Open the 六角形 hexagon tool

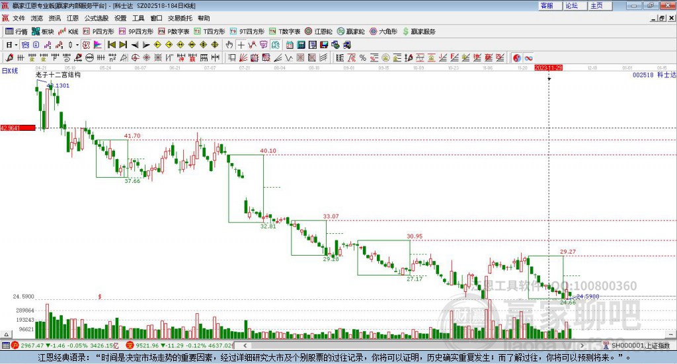click(x=383, y=32)
